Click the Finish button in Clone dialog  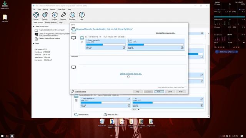[x=181, y=92]
